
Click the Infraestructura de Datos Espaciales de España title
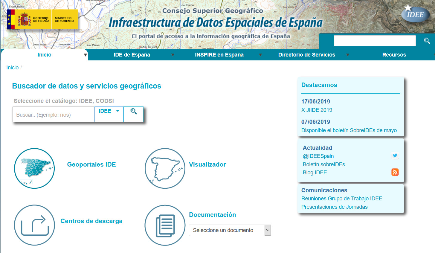click(216, 23)
